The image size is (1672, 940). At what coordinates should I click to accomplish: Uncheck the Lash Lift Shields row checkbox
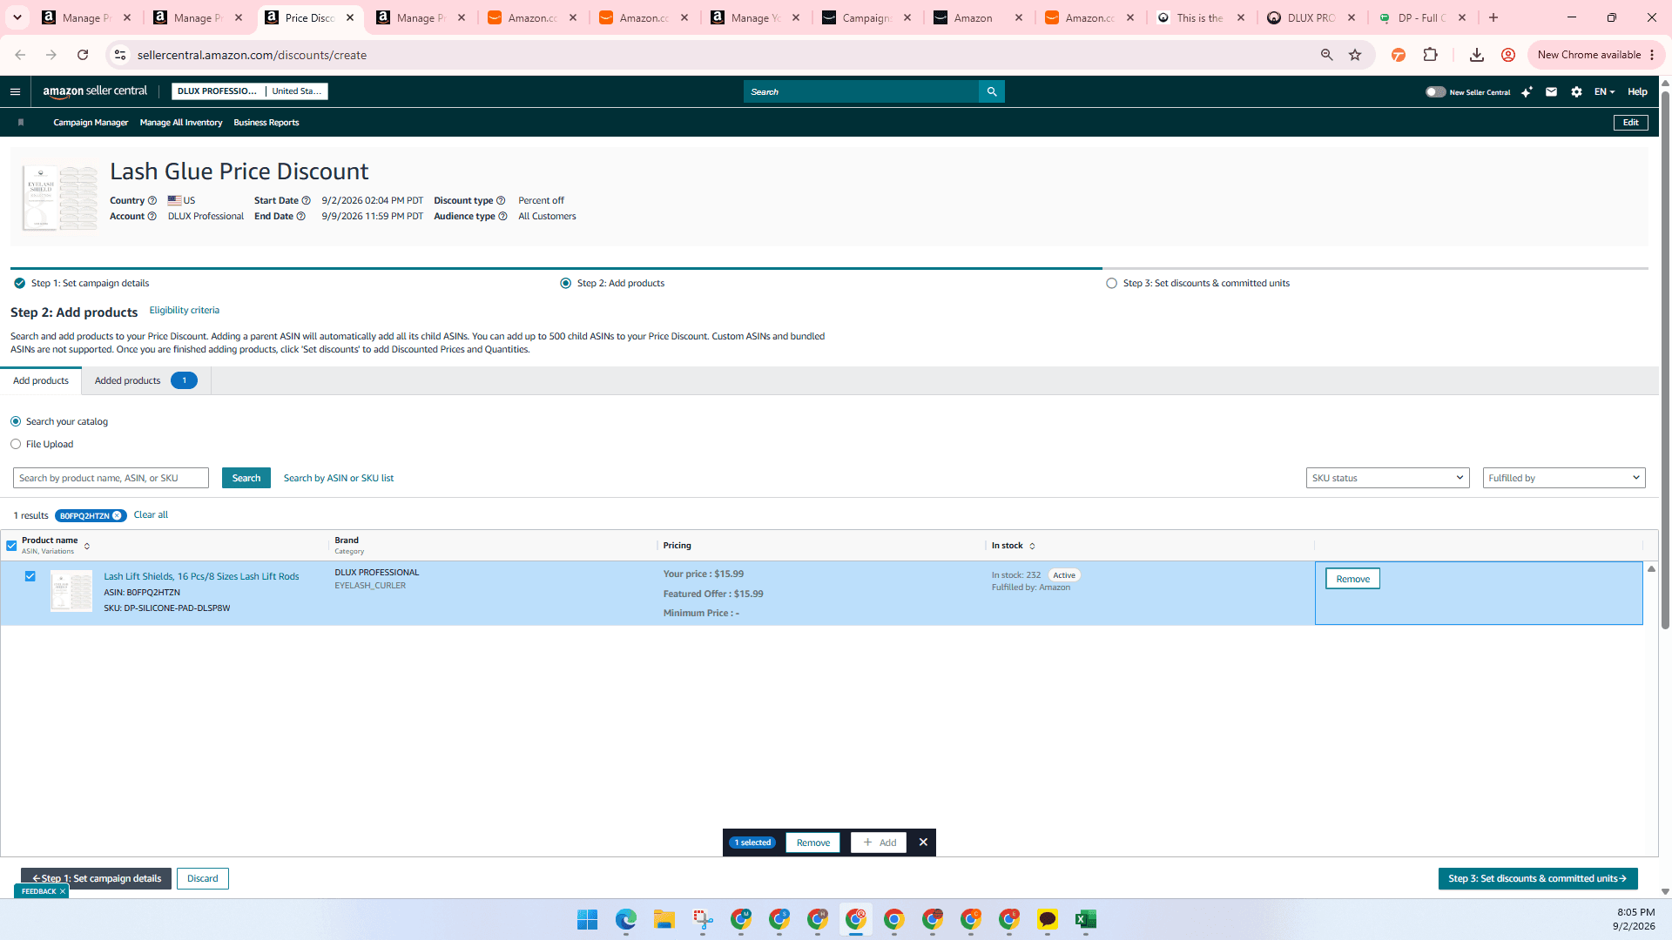pos(30,576)
